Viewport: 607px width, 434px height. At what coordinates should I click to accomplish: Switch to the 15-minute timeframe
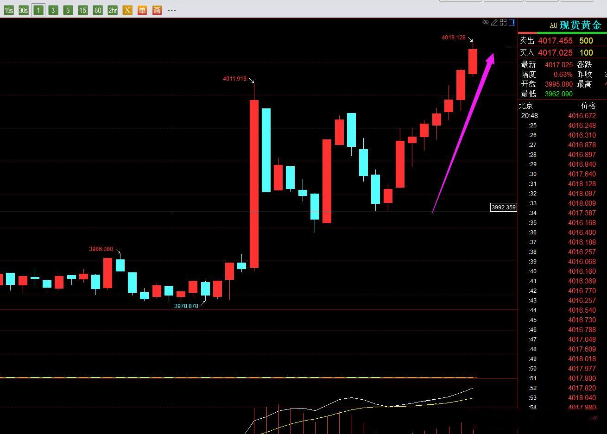[x=83, y=10]
